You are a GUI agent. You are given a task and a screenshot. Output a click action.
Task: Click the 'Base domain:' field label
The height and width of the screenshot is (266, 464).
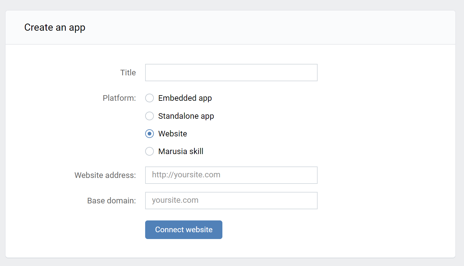(x=111, y=201)
